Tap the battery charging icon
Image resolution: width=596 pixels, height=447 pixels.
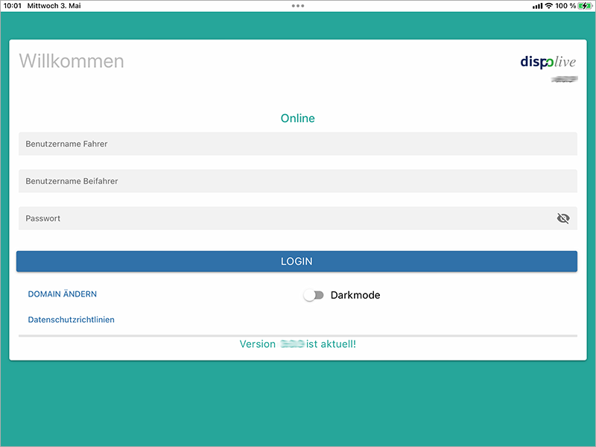(x=585, y=6)
